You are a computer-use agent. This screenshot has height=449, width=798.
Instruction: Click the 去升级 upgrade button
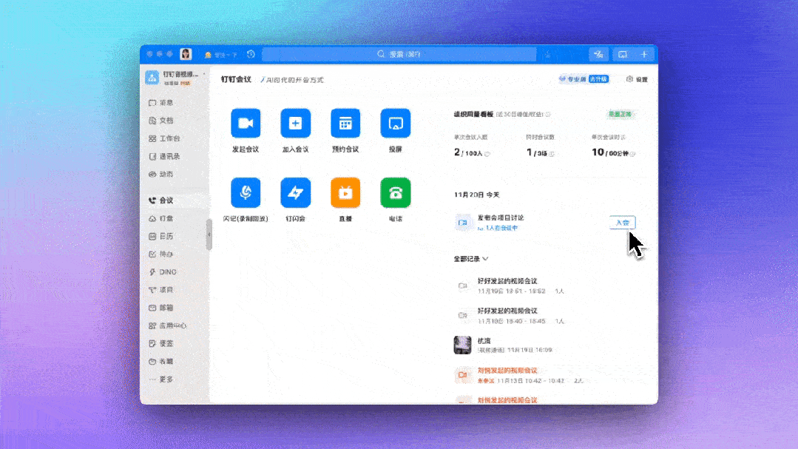(x=598, y=79)
